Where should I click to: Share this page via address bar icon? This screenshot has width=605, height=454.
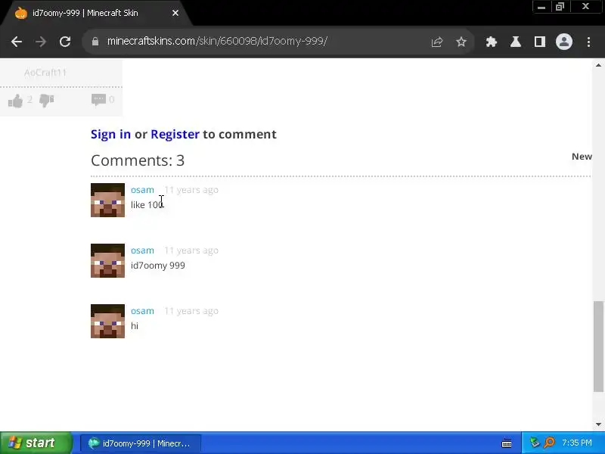pos(437,42)
